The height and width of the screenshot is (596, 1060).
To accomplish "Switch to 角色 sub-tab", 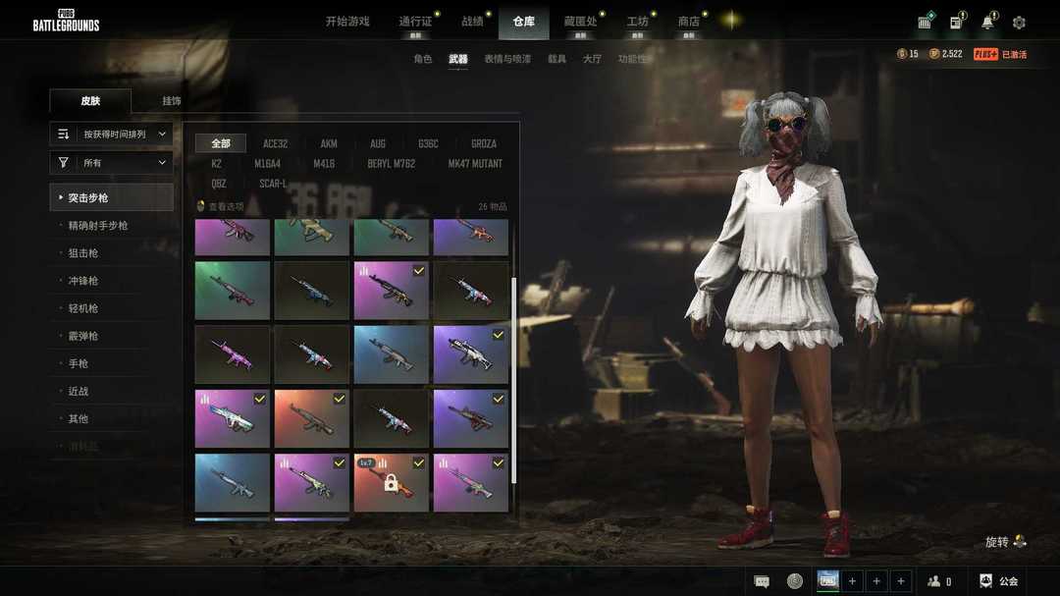I will 422,59.
